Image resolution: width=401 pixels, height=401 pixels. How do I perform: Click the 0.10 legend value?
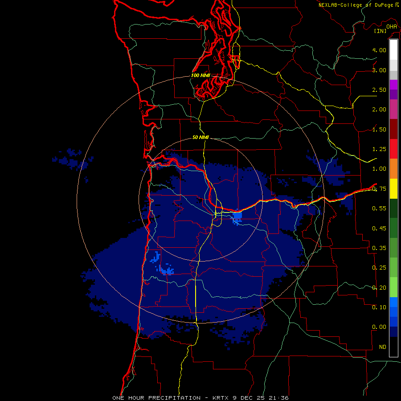tap(379, 307)
